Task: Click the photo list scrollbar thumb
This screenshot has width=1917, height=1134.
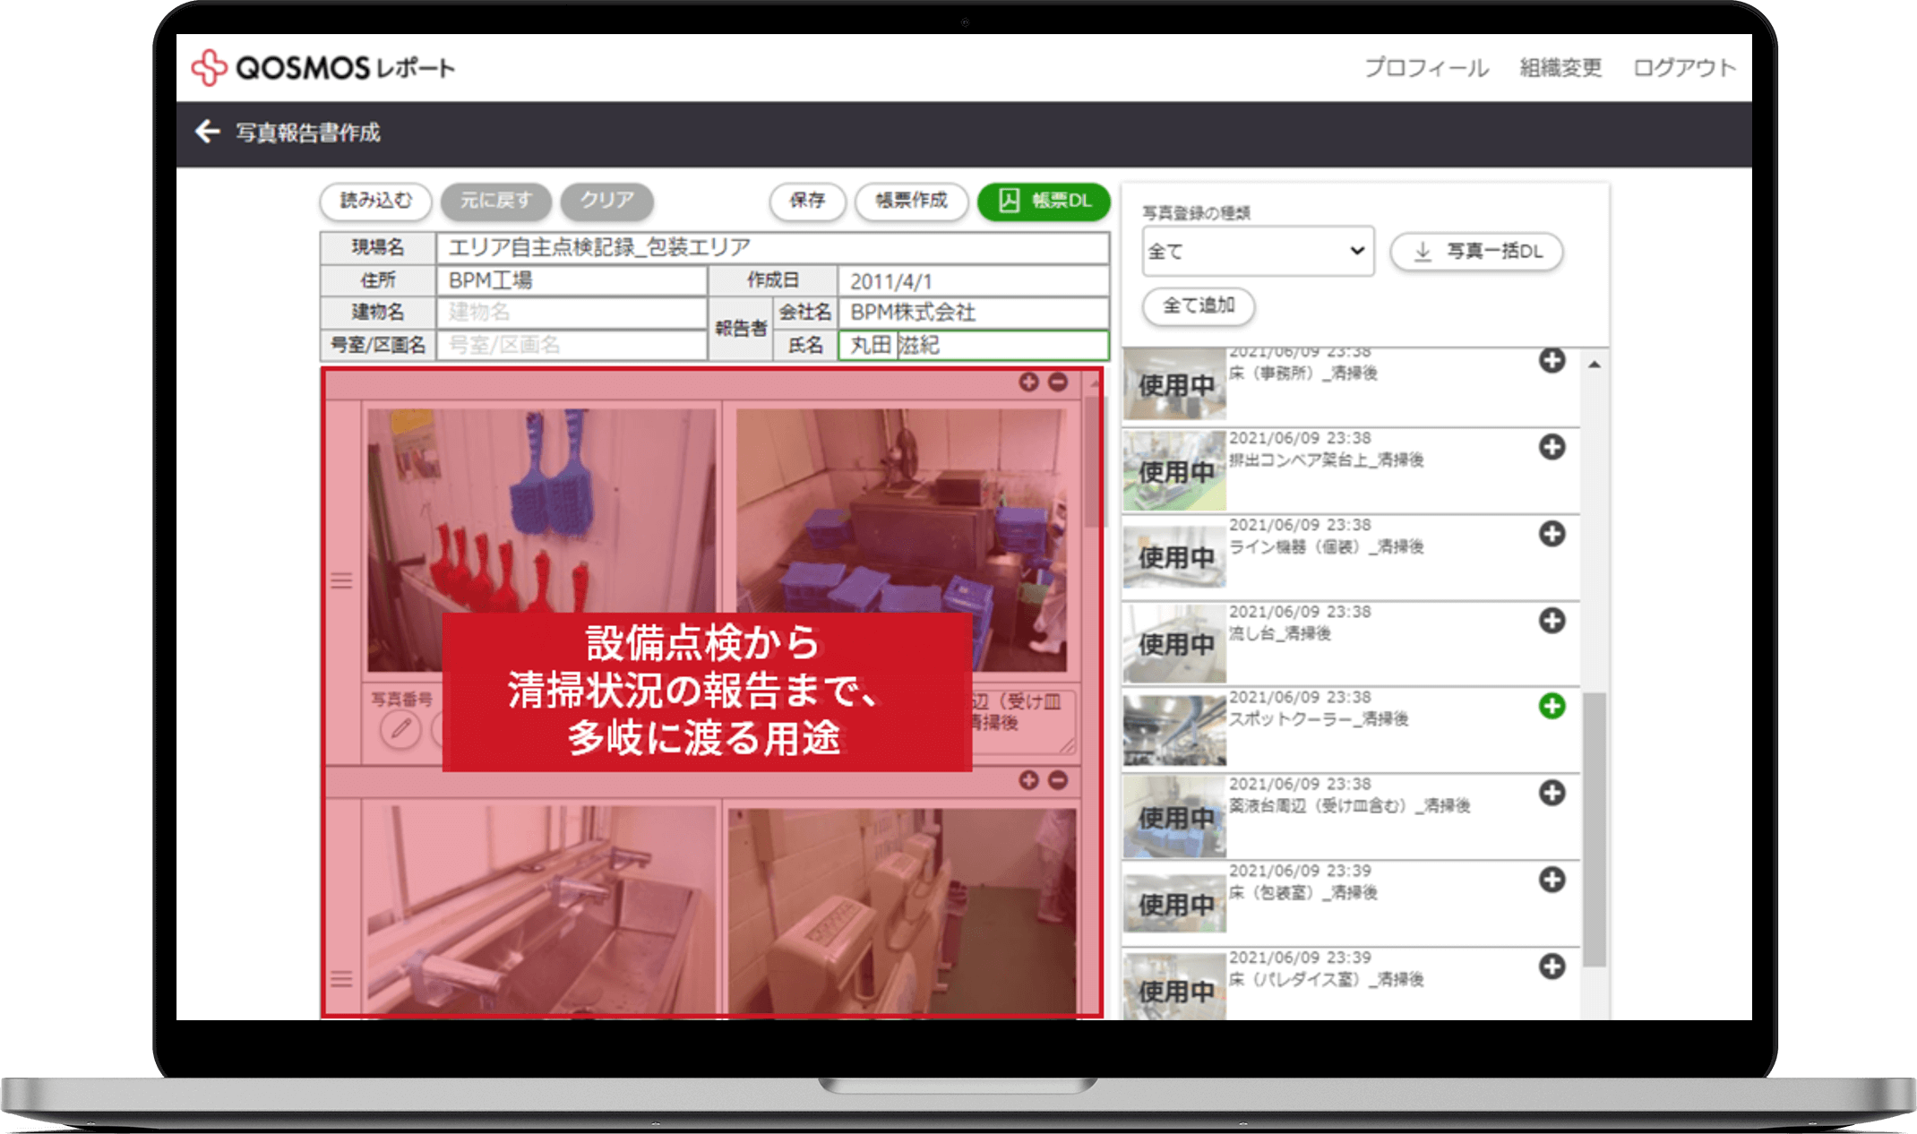Action: click(x=1595, y=829)
